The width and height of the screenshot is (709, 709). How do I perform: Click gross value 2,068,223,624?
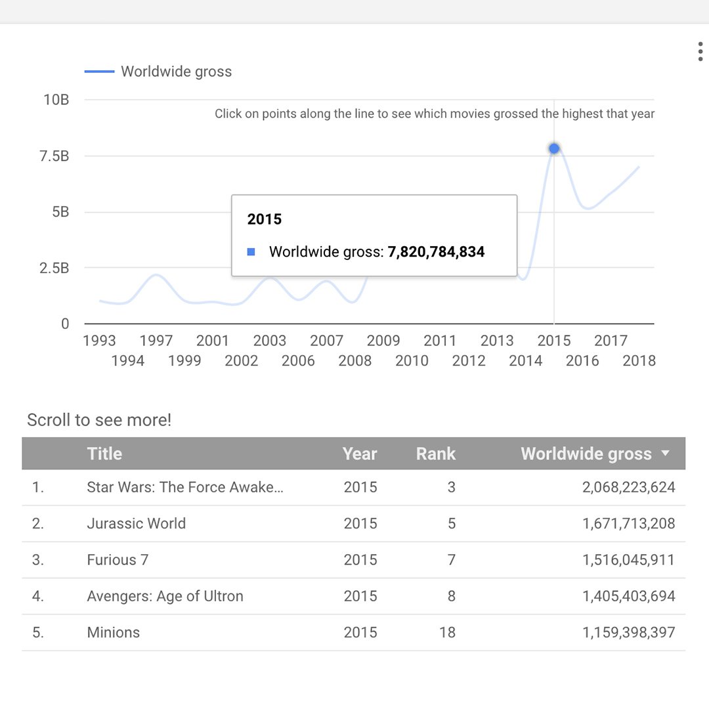(628, 487)
